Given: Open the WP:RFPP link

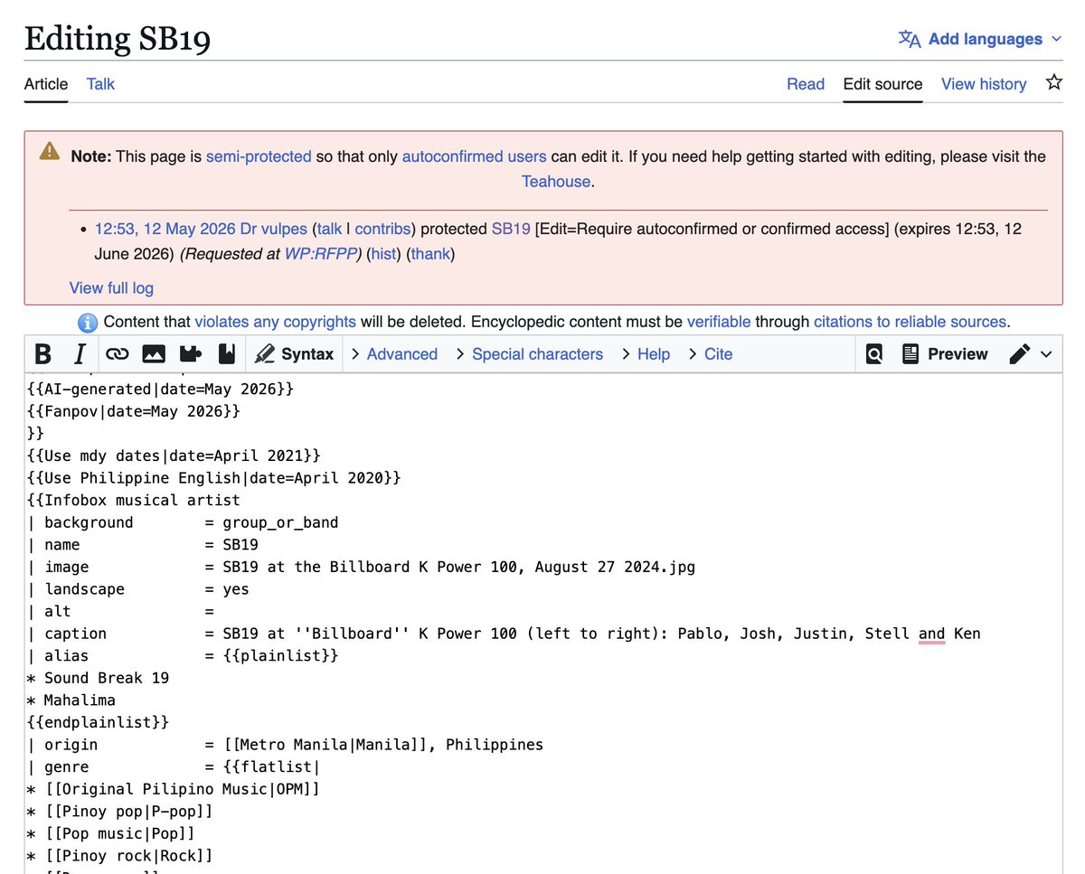Looking at the screenshot, I should pos(323,254).
